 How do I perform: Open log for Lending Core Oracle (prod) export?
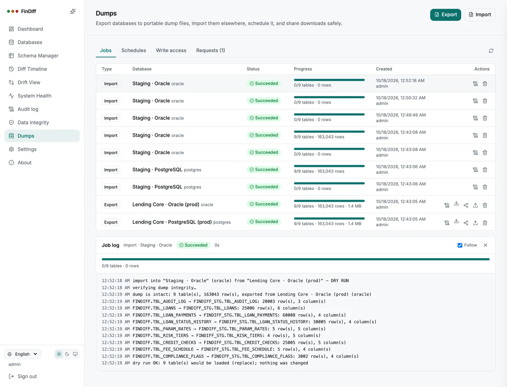tap(447, 205)
